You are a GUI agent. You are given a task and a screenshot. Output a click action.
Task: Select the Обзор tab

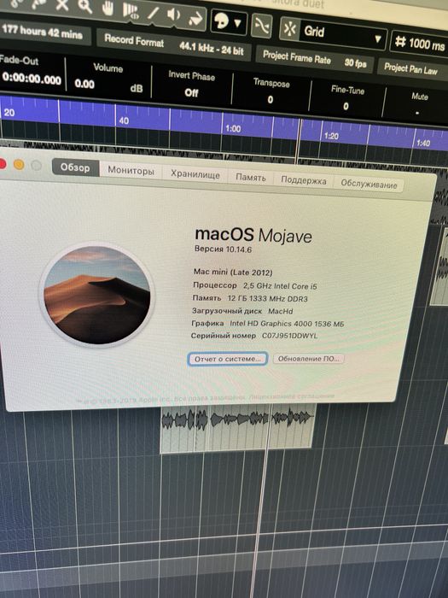75,167
